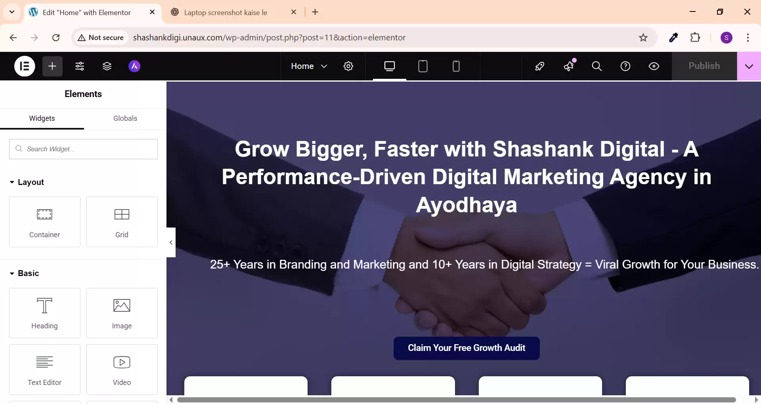Viewport: 761px width, 404px height.
Task: Open the Help question mark icon
Action: (x=625, y=66)
